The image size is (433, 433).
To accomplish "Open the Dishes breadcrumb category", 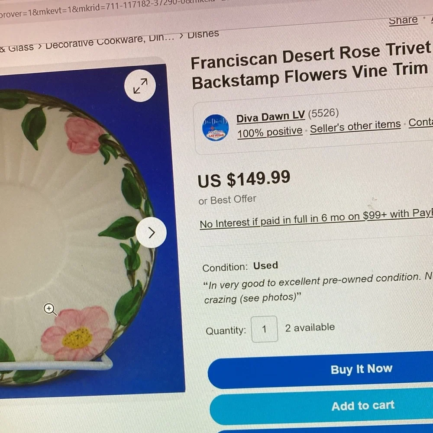I will point(203,34).
